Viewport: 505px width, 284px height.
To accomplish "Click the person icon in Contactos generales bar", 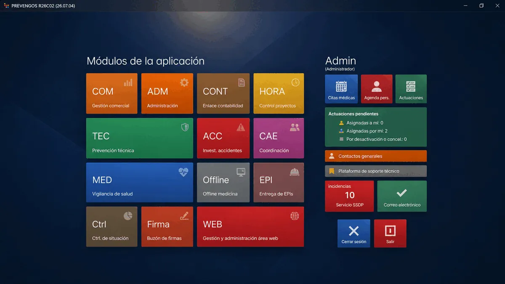I will click(x=332, y=156).
